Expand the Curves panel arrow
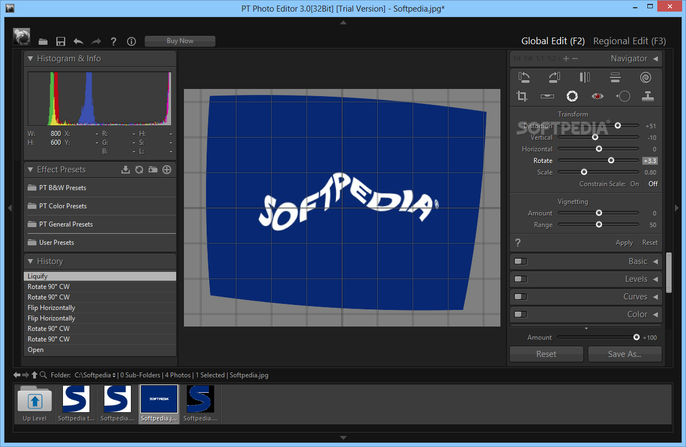 click(655, 297)
